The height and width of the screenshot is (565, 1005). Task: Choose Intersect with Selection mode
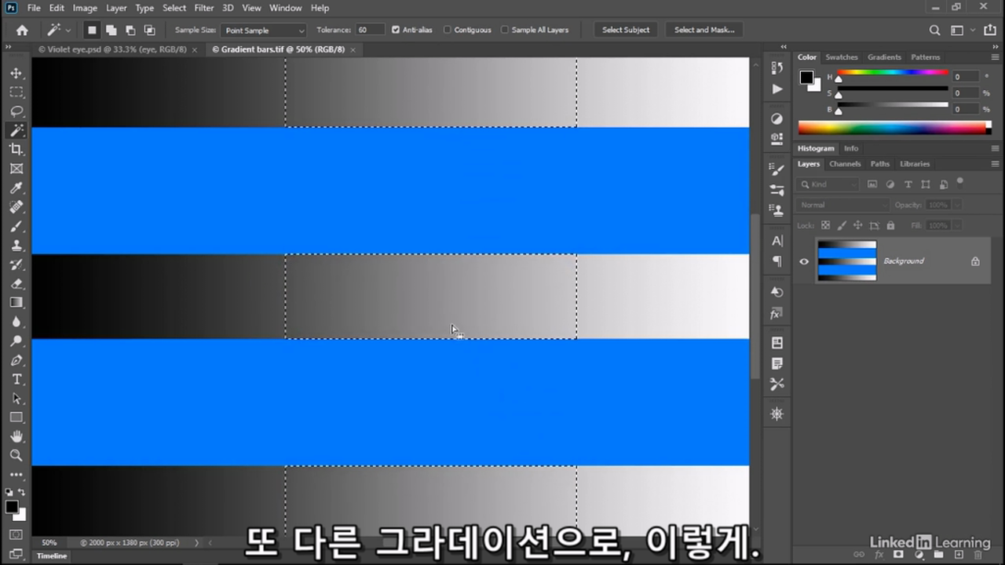coord(149,30)
